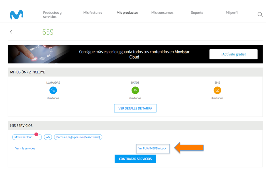The height and width of the screenshot is (175, 266).
Task: Click the orange arrow pointing to PUK
Action: coord(189,148)
